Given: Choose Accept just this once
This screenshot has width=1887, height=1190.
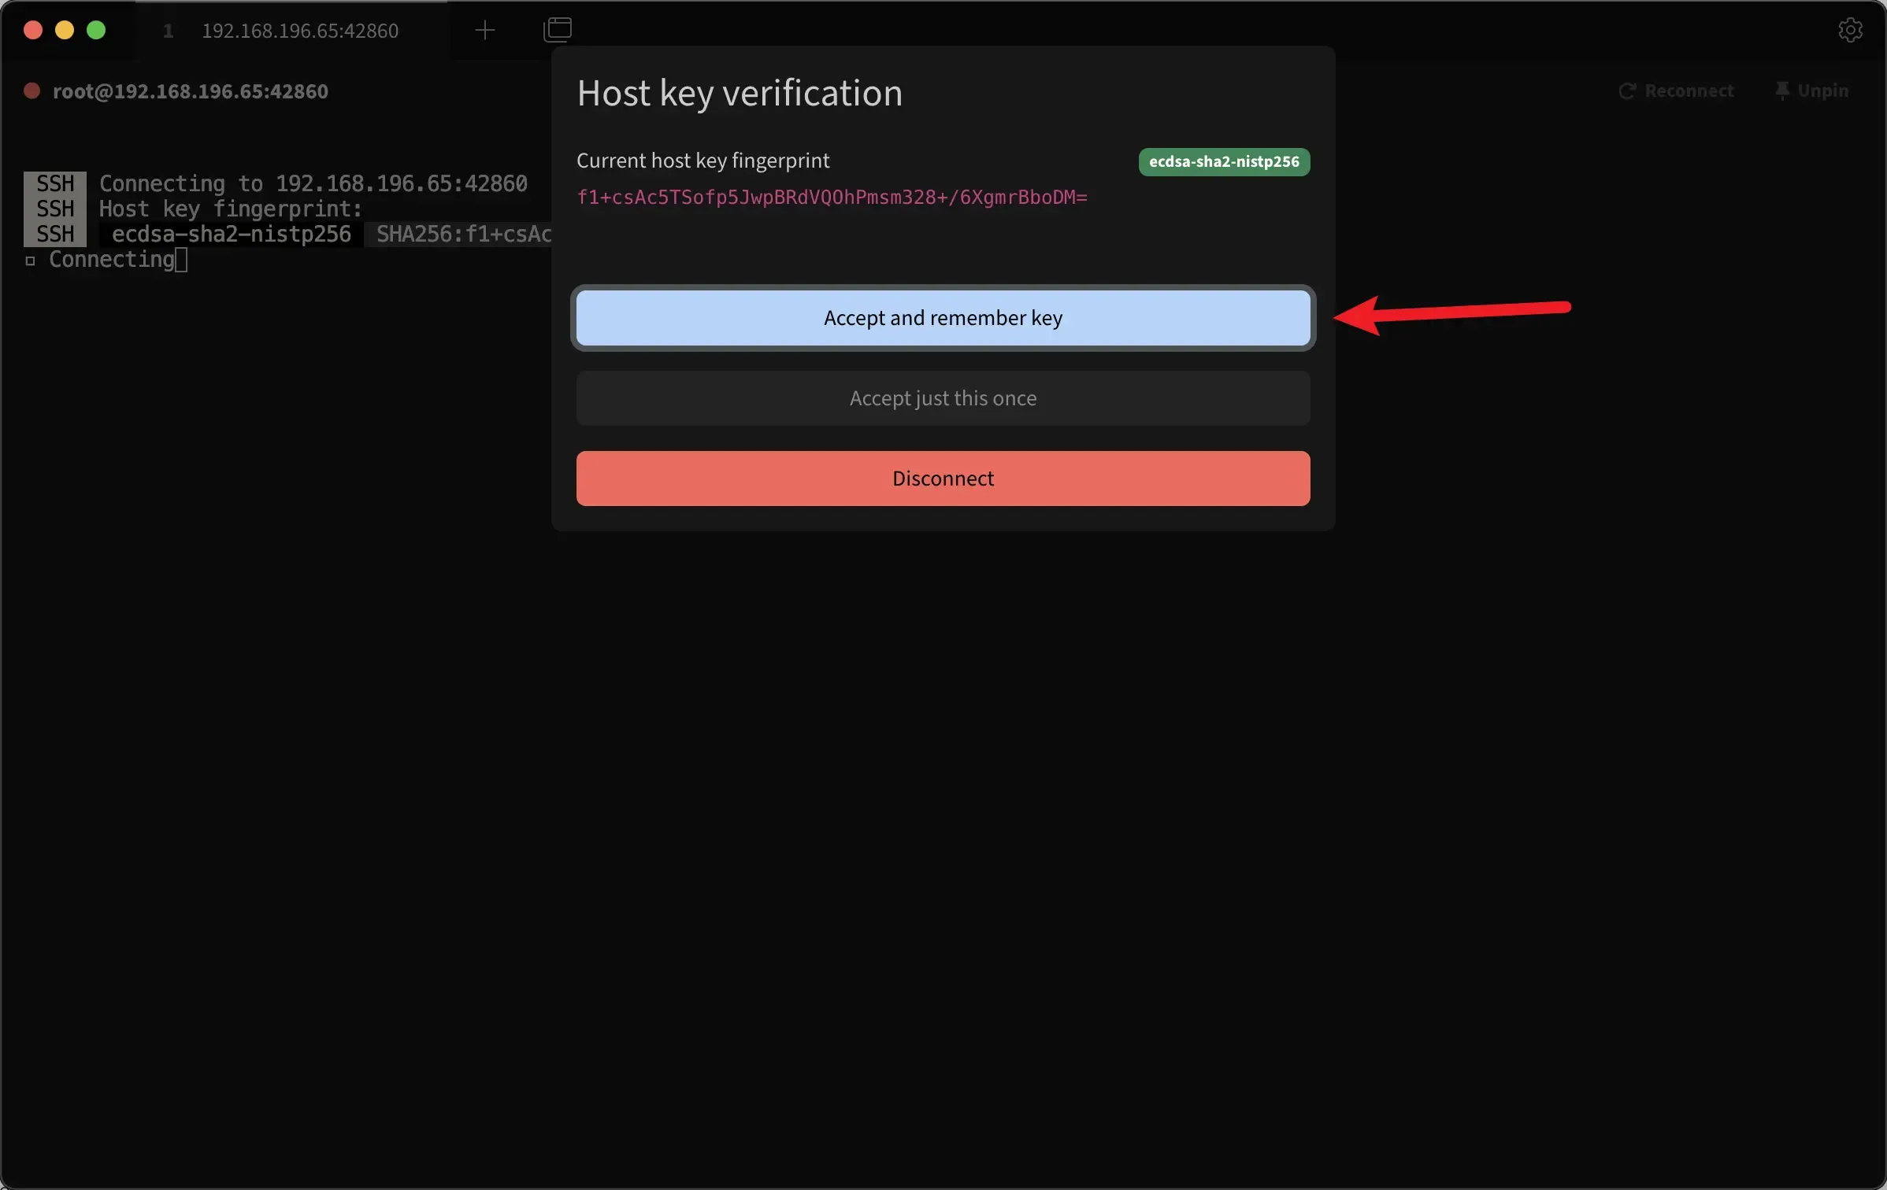Looking at the screenshot, I should (943, 398).
